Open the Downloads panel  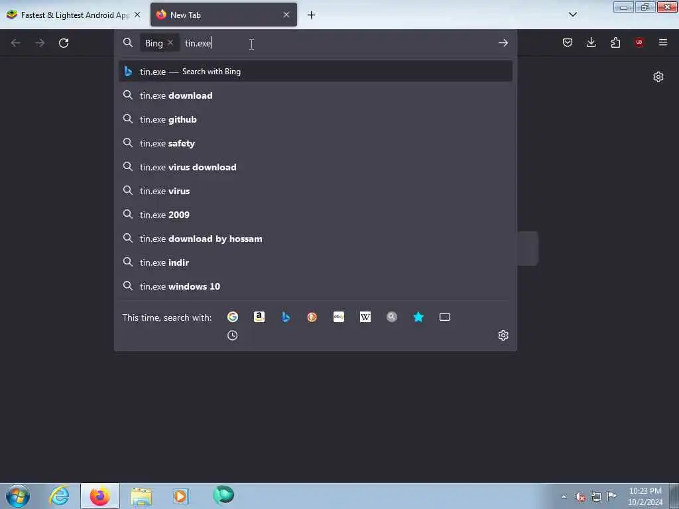(591, 42)
